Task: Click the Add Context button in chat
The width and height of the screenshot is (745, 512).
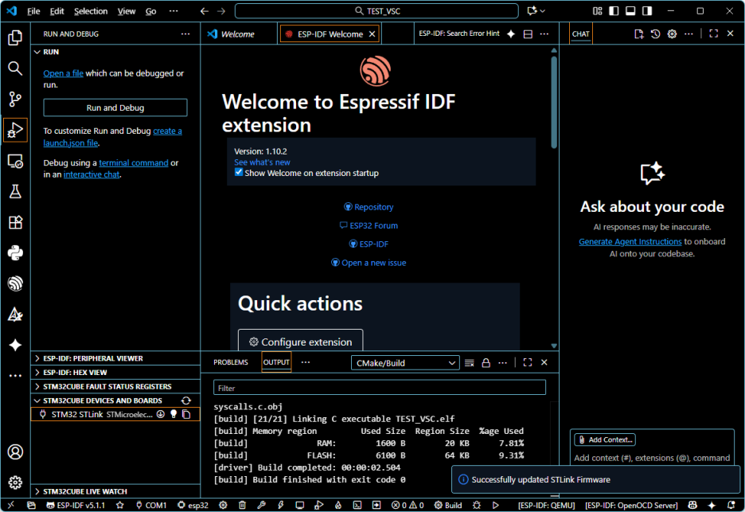Action: 605,440
